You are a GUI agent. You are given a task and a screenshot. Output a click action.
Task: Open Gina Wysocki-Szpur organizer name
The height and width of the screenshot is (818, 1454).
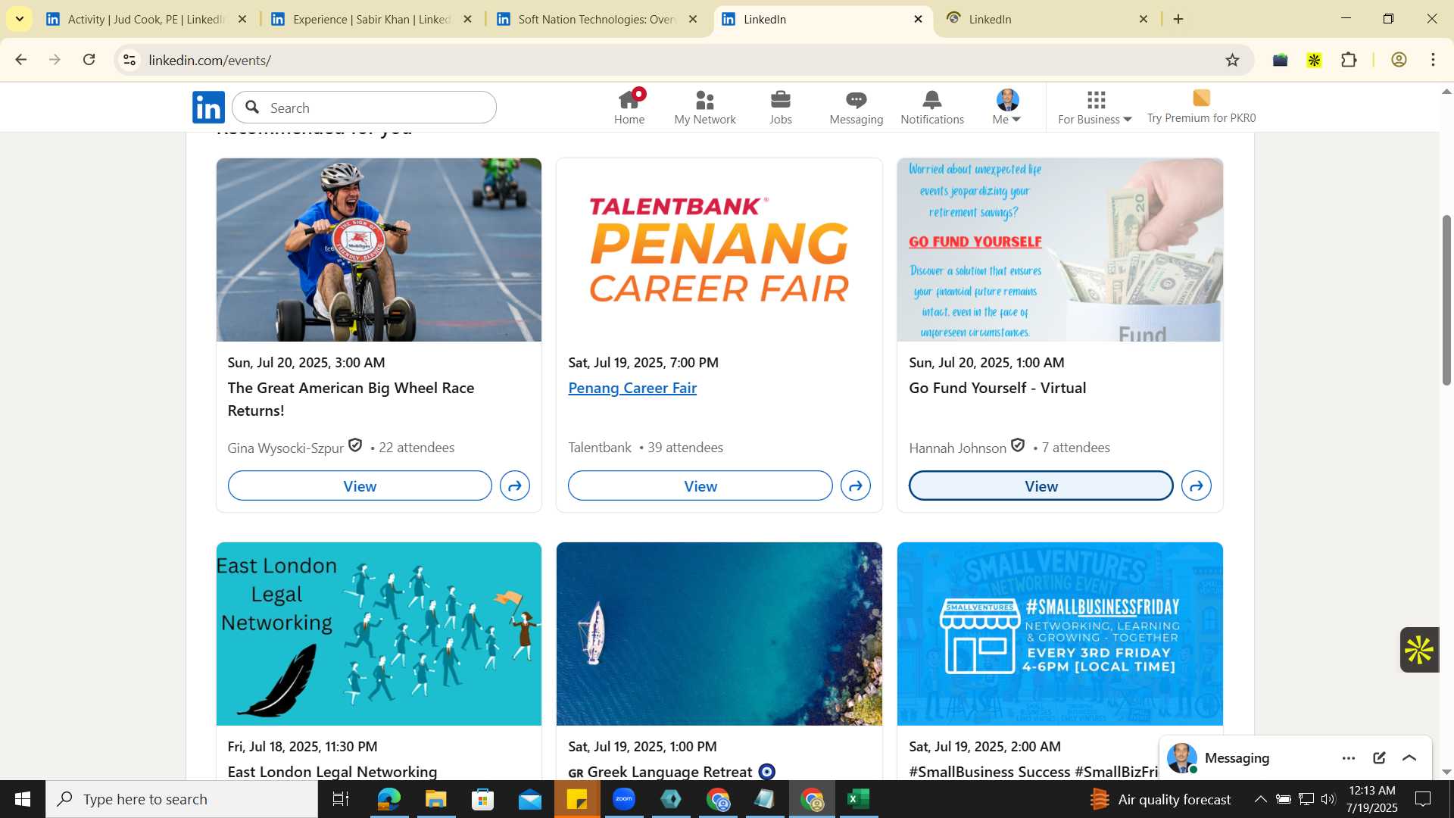[x=285, y=448]
